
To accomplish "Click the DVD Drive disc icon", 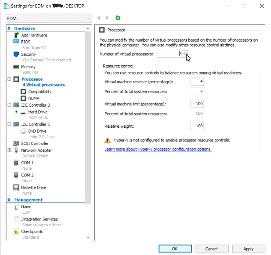I will pos(23,131).
